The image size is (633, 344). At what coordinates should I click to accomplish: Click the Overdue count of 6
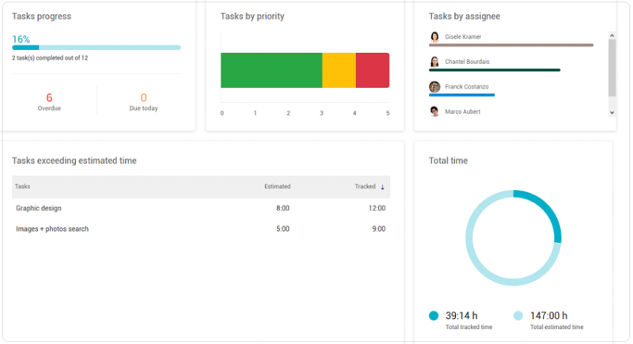pos(49,97)
